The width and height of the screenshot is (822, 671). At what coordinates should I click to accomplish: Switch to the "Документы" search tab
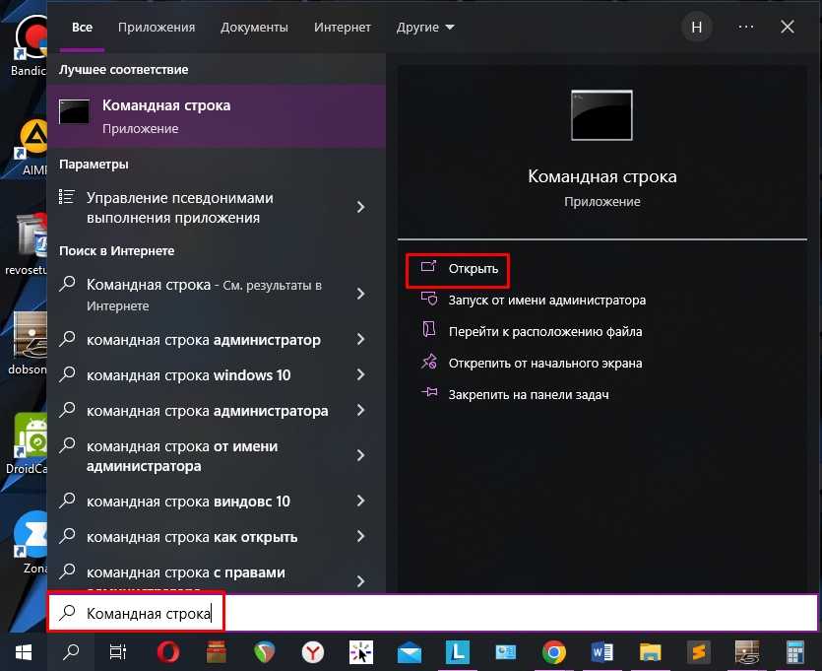point(254,28)
